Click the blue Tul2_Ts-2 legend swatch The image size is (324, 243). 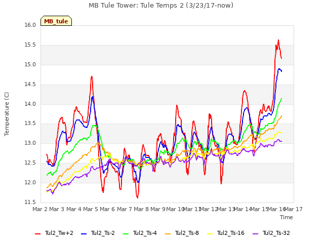(84, 233)
